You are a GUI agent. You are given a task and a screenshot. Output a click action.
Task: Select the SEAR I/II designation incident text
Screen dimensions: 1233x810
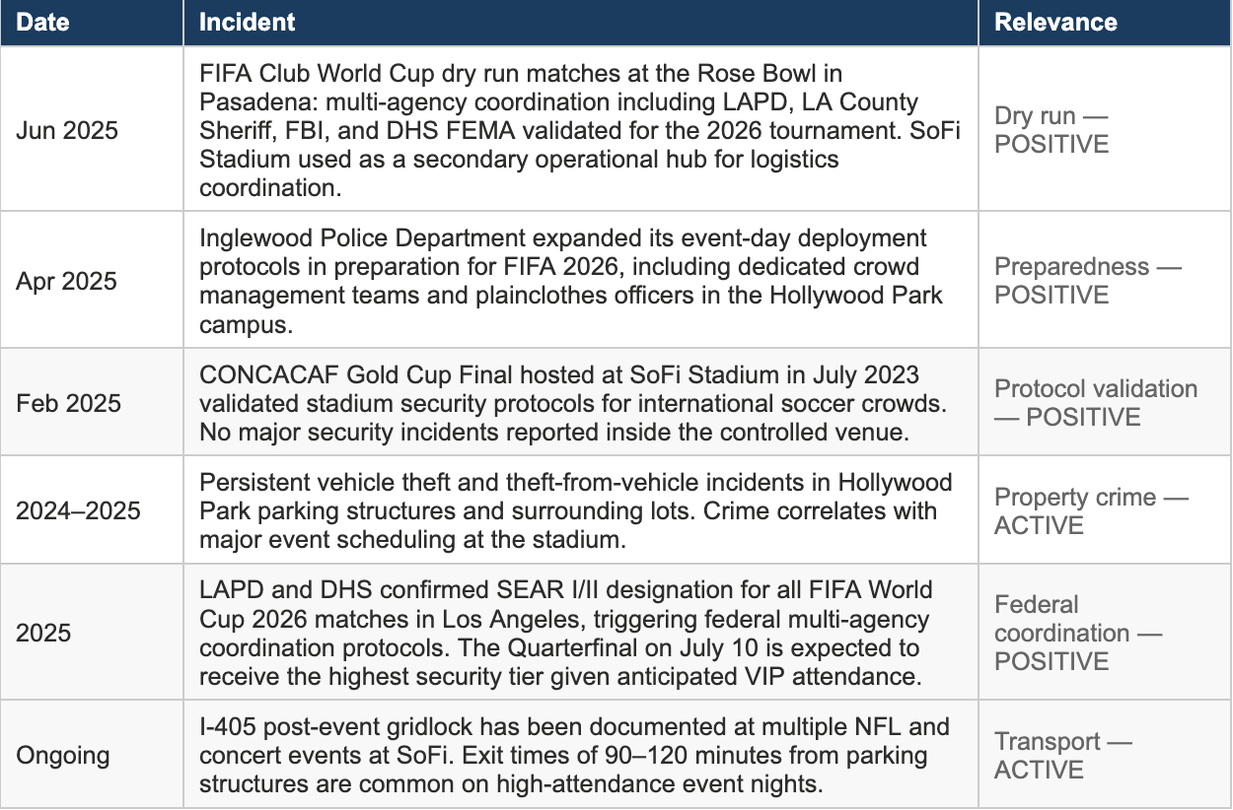pos(565,634)
